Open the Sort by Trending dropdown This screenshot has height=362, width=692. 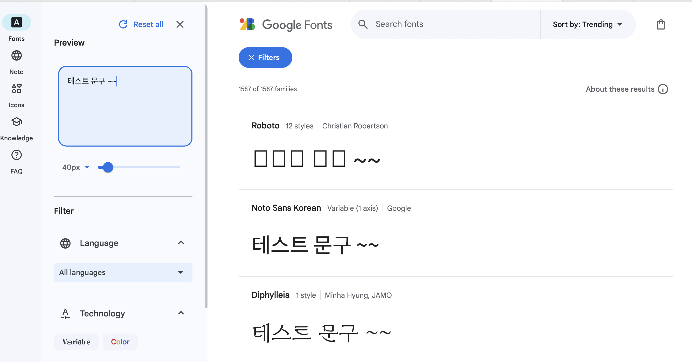click(x=587, y=24)
